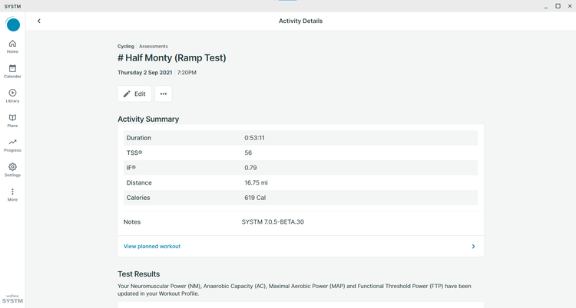The height and width of the screenshot is (308, 576).
Task: Click the time 7:20PM
Action: (x=187, y=73)
